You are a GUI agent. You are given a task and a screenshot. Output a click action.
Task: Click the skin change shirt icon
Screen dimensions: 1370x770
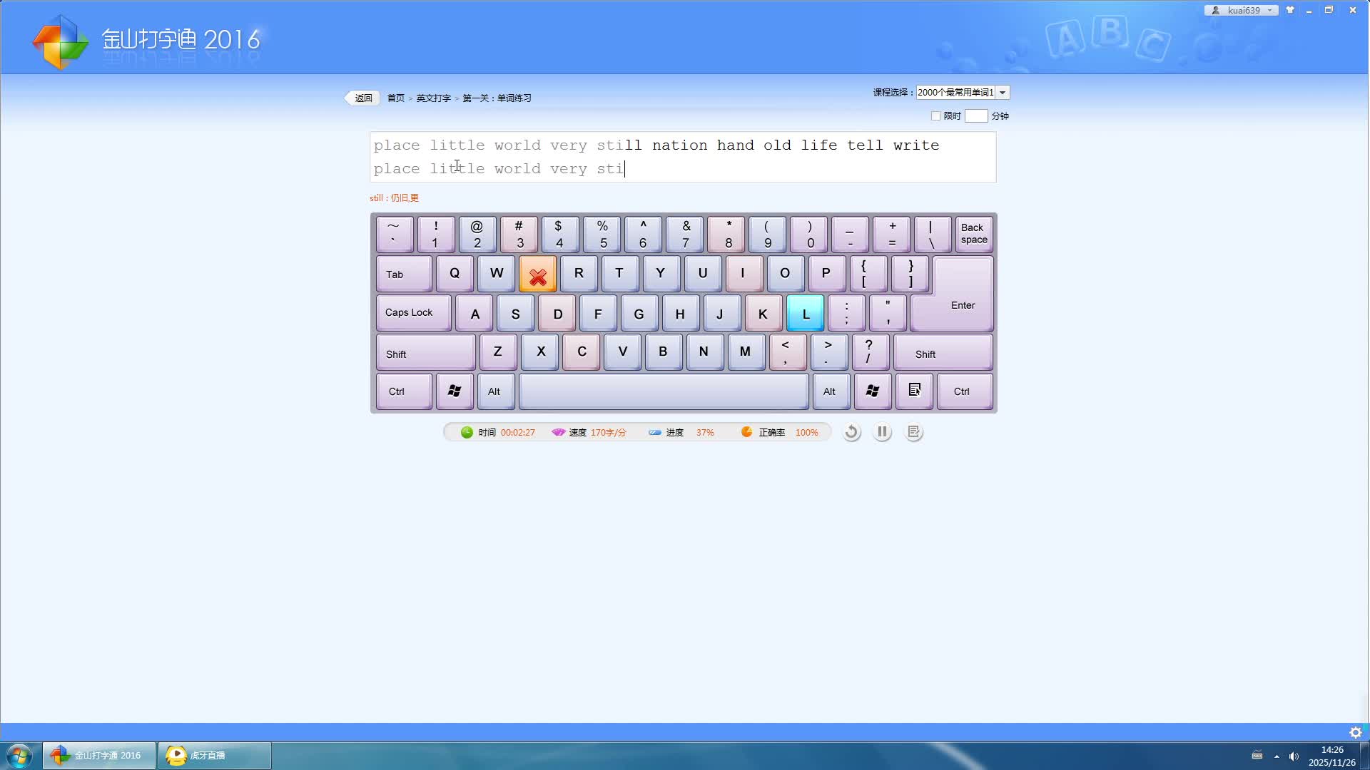1290,10
